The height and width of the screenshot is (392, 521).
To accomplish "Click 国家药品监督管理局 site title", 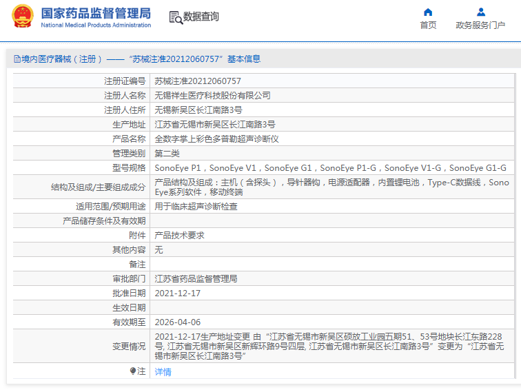I will coord(96,14).
